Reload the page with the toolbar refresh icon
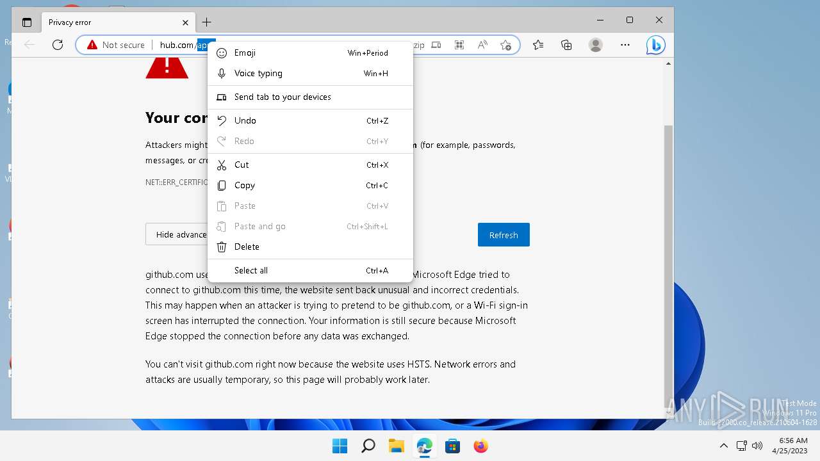 pos(58,45)
